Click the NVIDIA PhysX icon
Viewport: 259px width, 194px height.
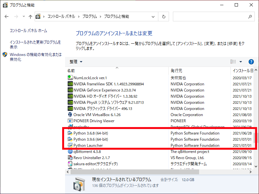point(70,102)
